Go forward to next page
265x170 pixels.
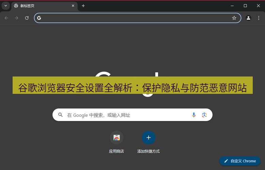coord(16,18)
